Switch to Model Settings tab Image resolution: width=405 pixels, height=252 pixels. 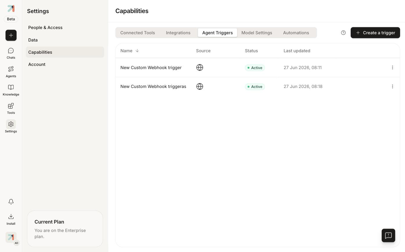point(257,33)
